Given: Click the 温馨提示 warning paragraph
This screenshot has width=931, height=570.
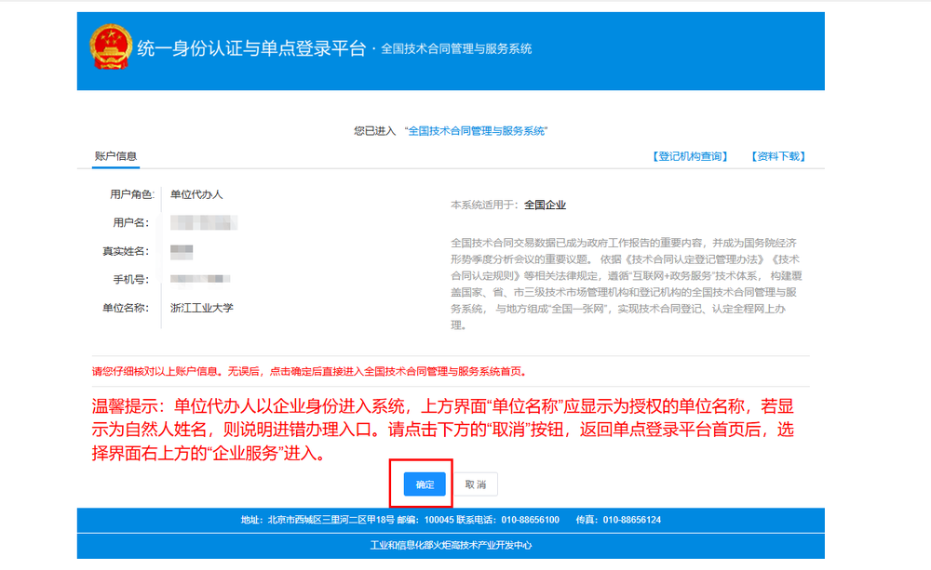Looking at the screenshot, I should tap(443, 430).
